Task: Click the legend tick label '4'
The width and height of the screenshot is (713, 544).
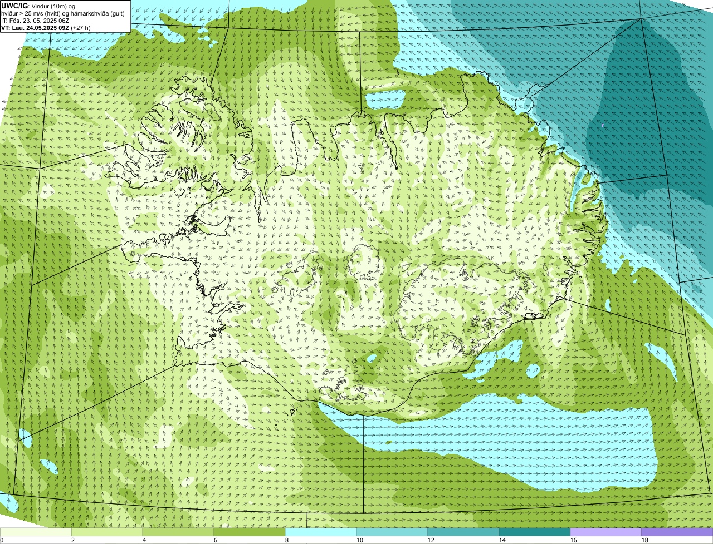Action: point(144,540)
